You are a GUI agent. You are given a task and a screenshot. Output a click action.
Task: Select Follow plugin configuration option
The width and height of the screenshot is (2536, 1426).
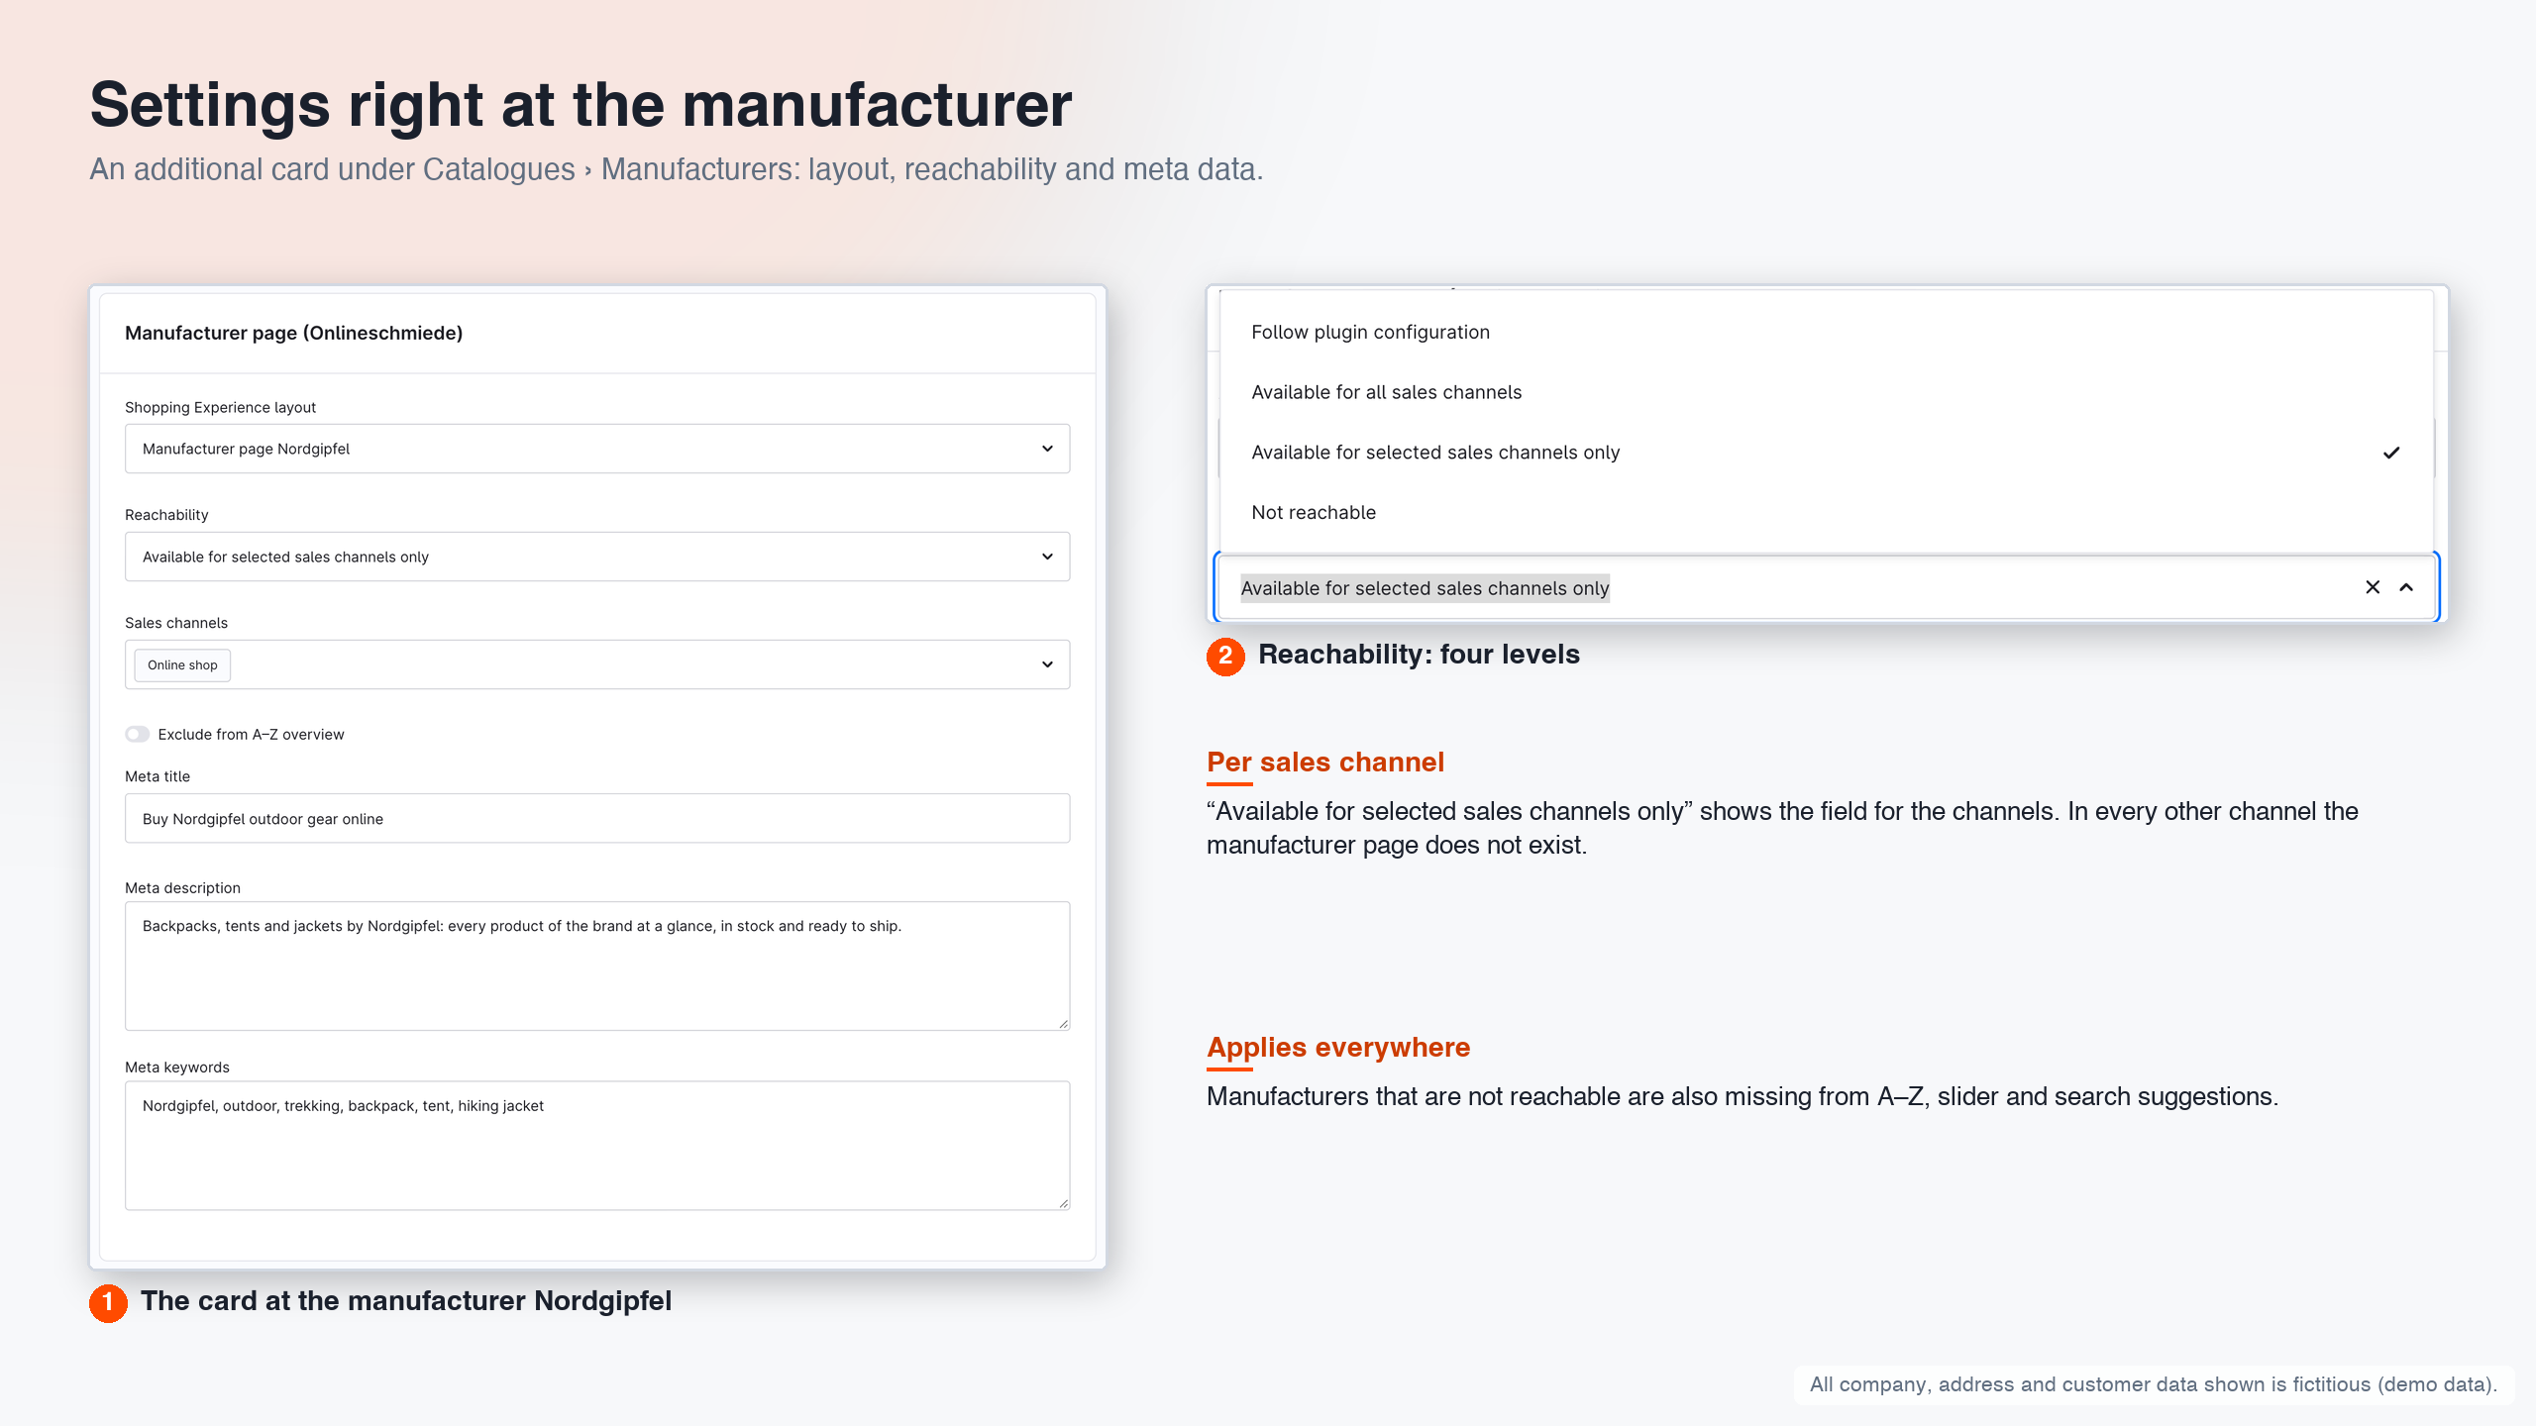pyautogui.click(x=1826, y=332)
